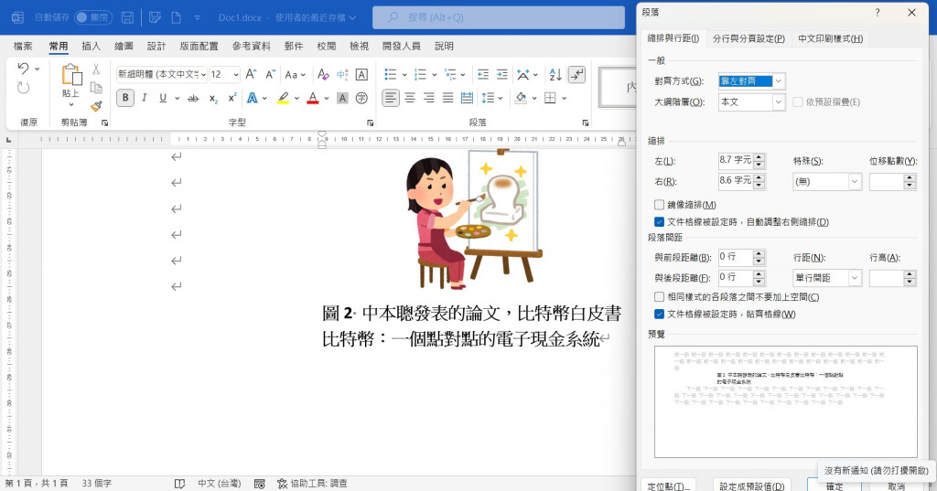Open the Layout ribbon tab
Viewport: 937px width, 491px height.
pyautogui.click(x=199, y=46)
